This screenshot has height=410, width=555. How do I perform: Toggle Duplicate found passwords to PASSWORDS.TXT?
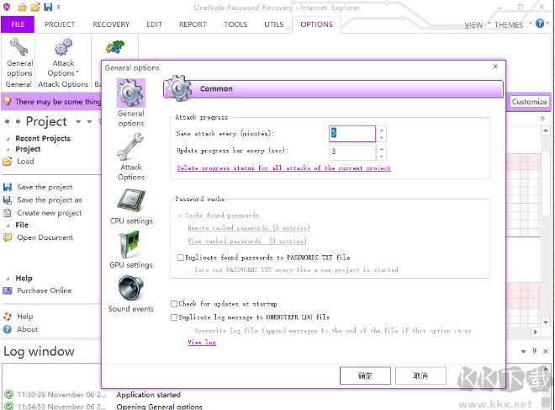[181, 258]
